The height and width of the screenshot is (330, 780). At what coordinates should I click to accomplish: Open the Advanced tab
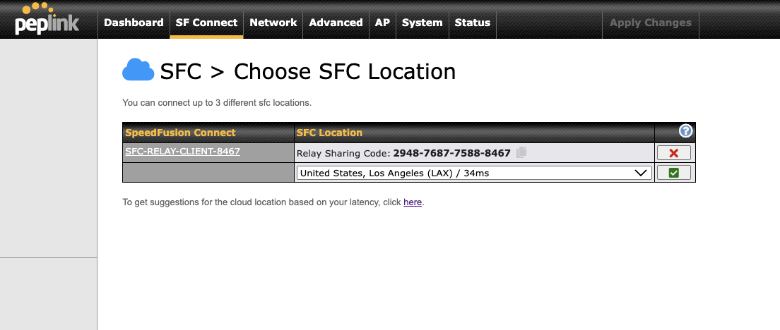(x=336, y=23)
